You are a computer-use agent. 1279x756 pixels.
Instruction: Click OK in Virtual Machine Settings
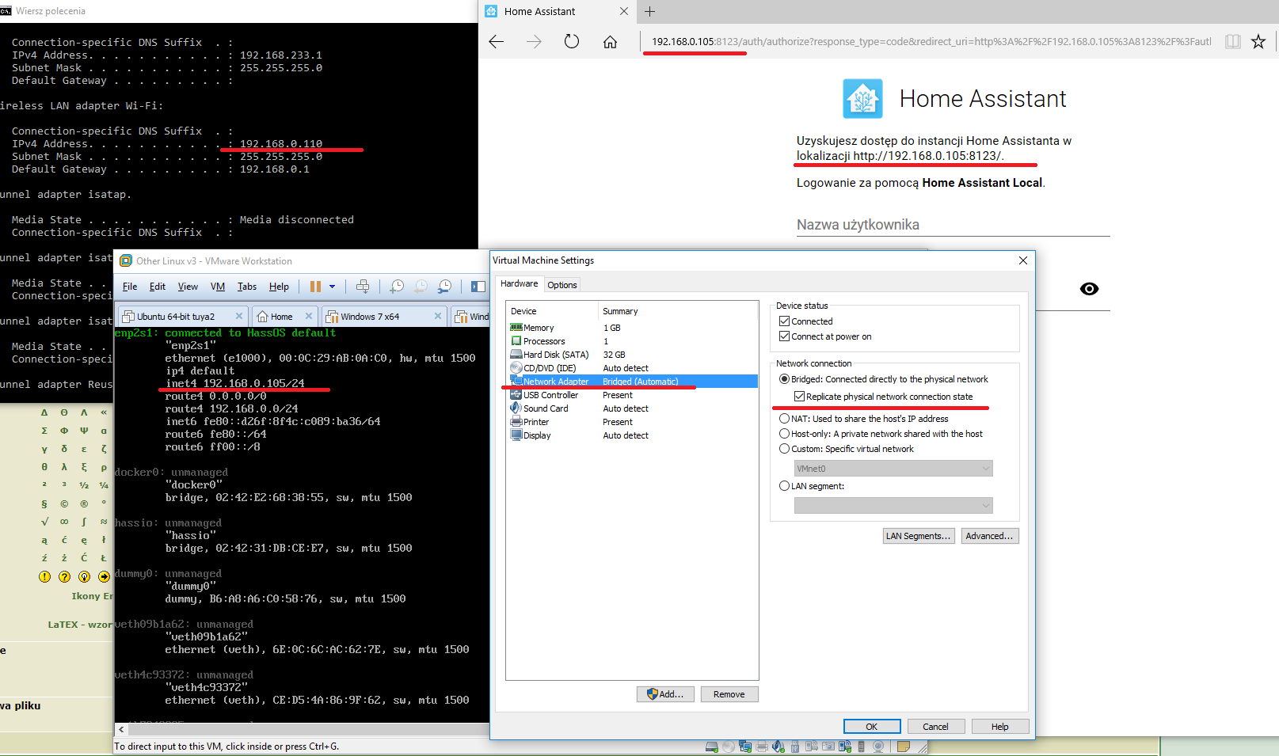click(x=872, y=727)
